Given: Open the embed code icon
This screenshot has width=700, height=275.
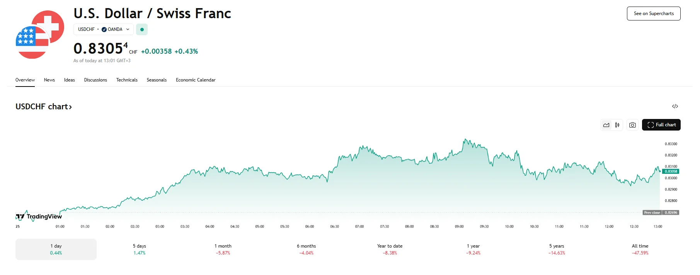Looking at the screenshot, I should (675, 106).
